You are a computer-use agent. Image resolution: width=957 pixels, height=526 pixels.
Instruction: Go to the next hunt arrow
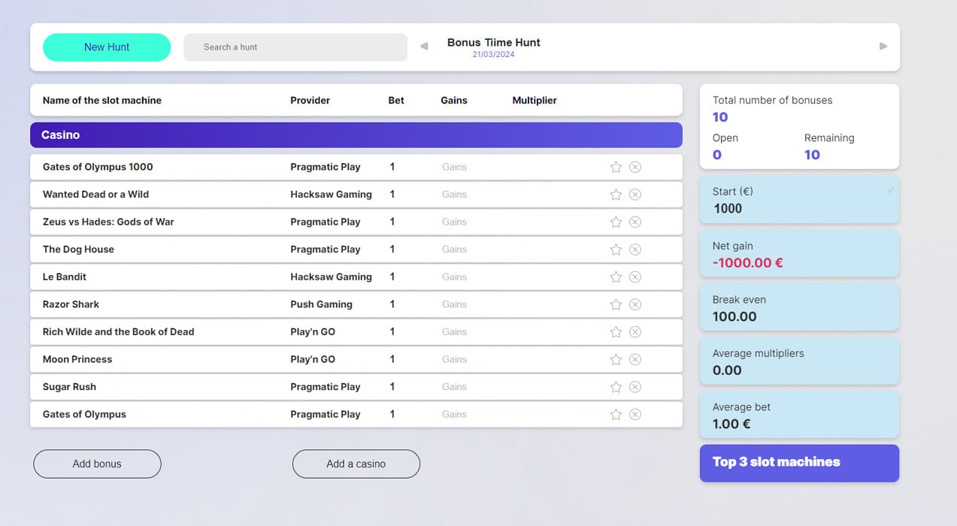[x=883, y=47]
